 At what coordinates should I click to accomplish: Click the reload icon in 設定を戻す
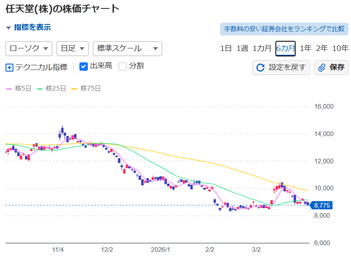(x=261, y=67)
